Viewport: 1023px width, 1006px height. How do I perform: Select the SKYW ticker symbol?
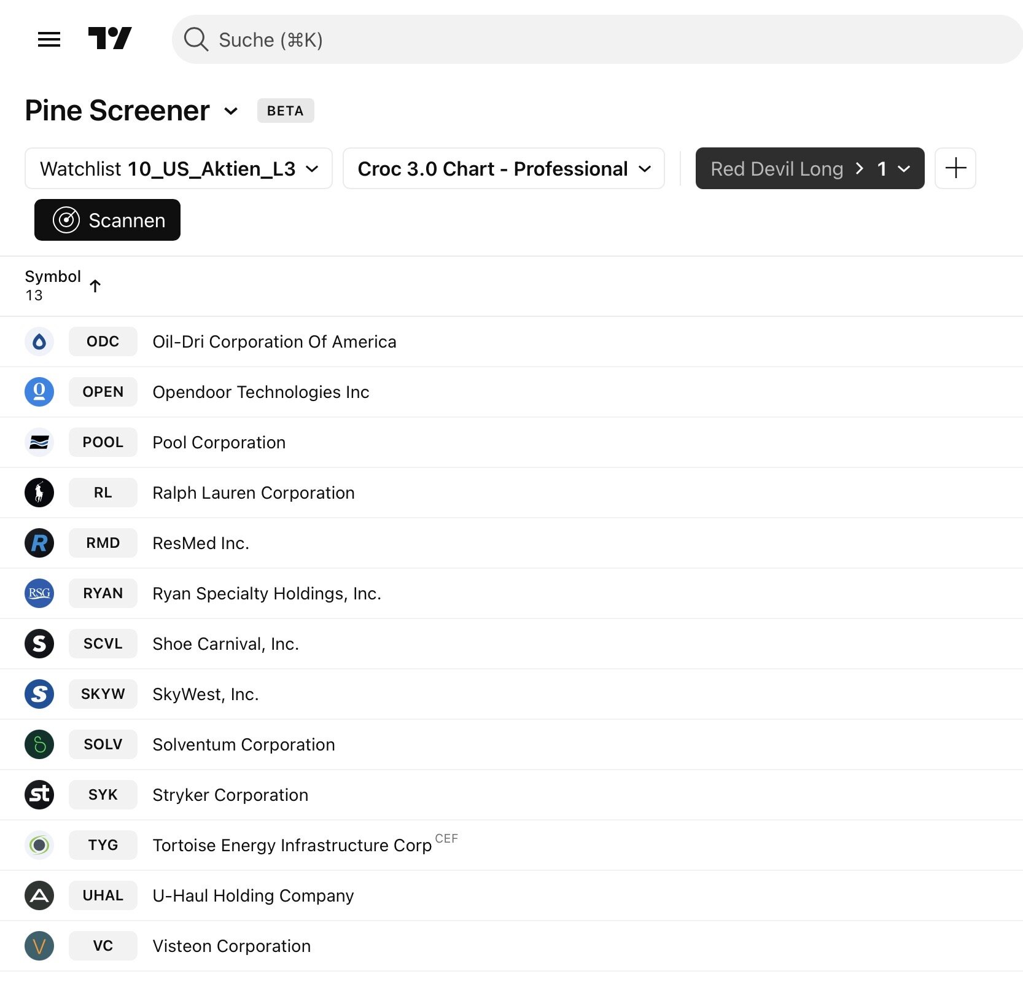pyautogui.click(x=103, y=694)
